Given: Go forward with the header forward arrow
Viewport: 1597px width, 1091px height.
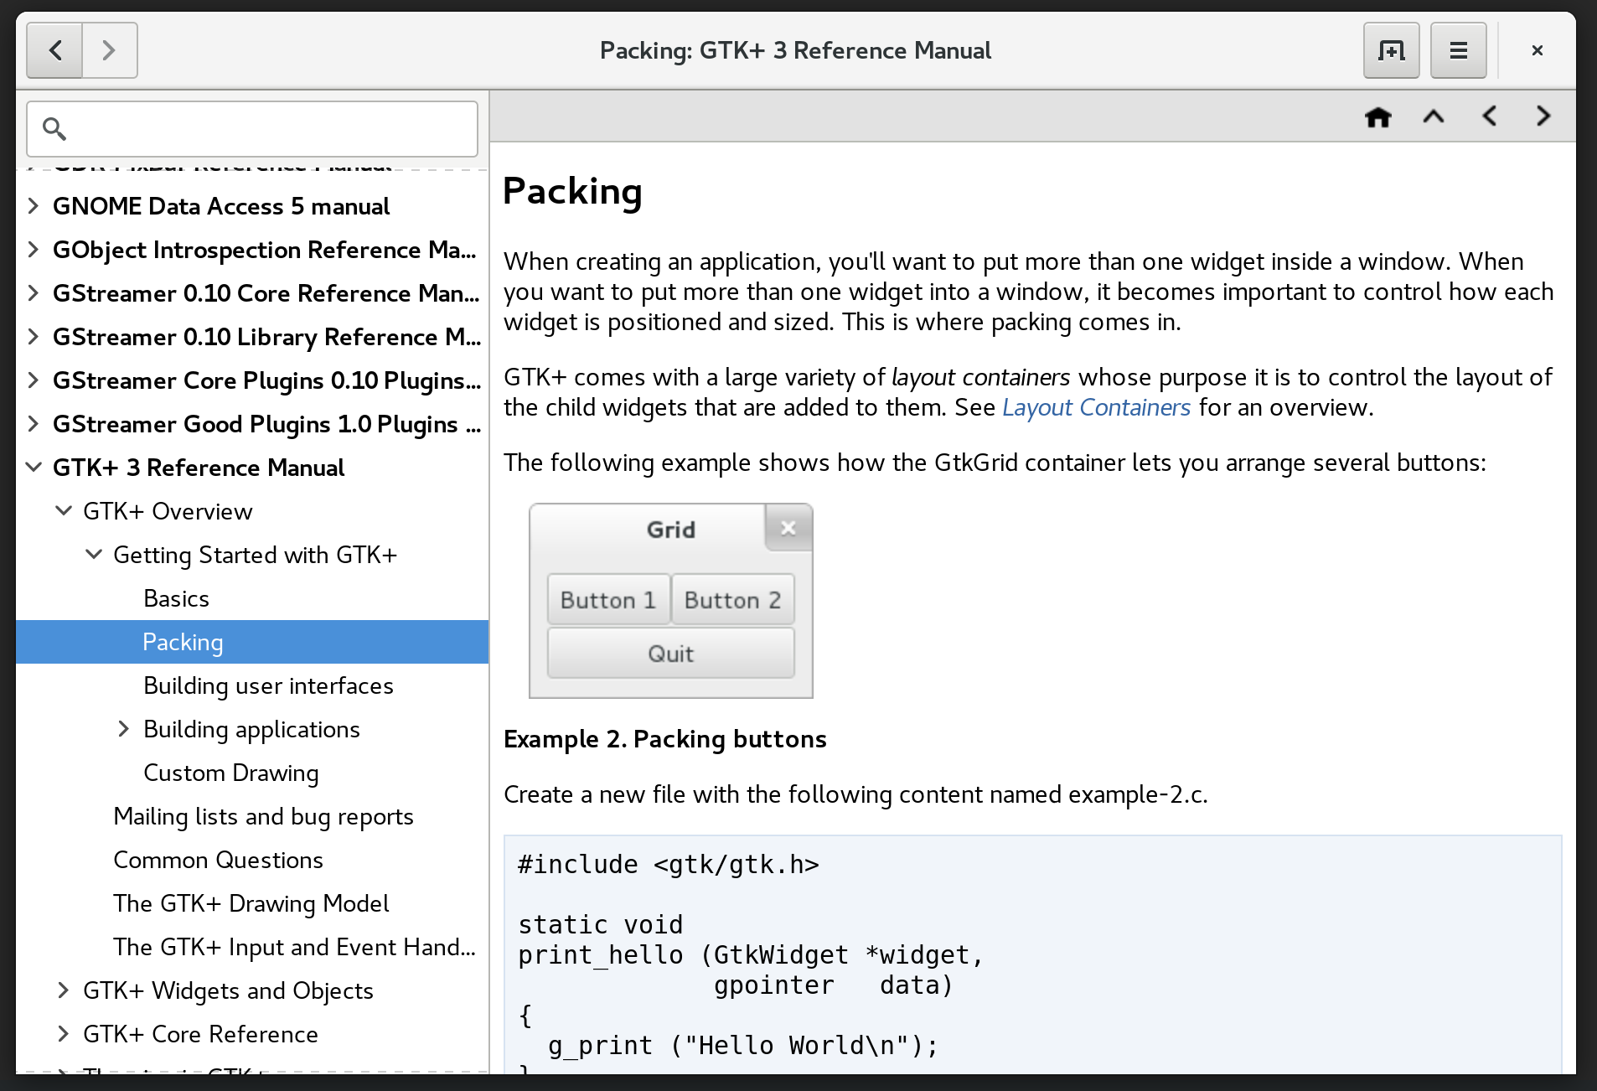Looking at the screenshot, I should point(110,50).
